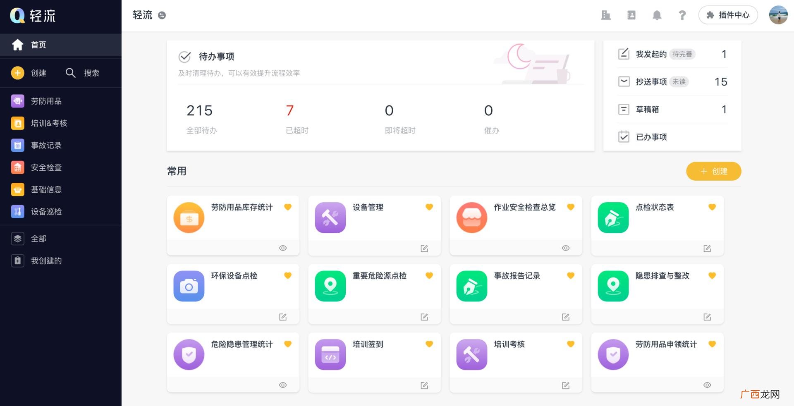Open the 劳防用品库存统计 app icon
Viewport: 794px width, 406px height.
pos(189,217)
